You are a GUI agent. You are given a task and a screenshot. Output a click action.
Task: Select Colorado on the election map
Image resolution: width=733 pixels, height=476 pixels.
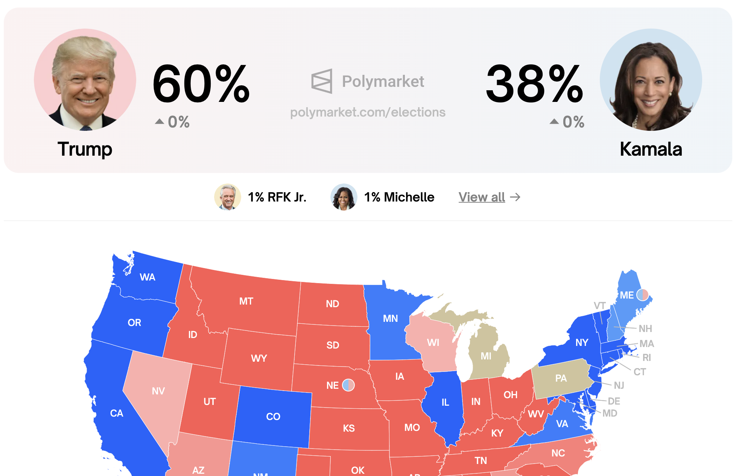273,417
